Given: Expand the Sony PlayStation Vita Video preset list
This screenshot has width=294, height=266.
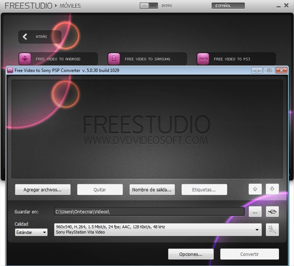Looking at the screenshot, I should coord(158,229).
